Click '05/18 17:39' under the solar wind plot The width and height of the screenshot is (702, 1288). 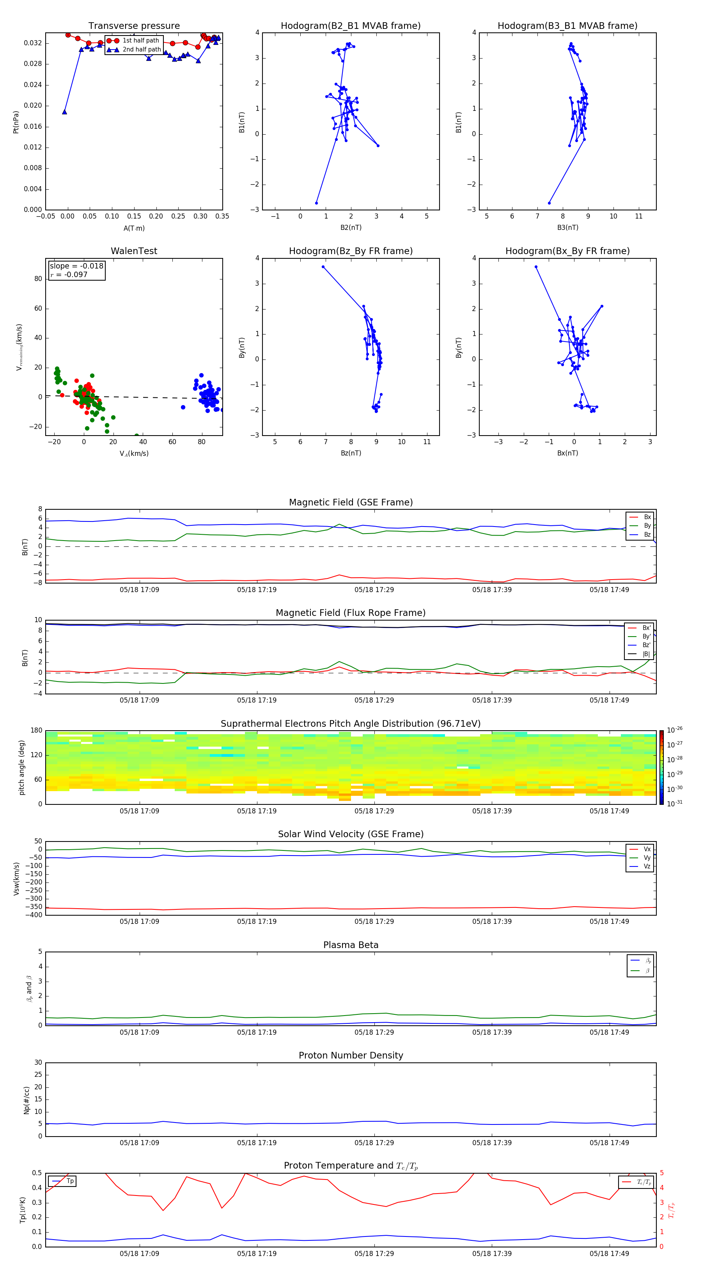pyautogui.click(x=492, y=922)
